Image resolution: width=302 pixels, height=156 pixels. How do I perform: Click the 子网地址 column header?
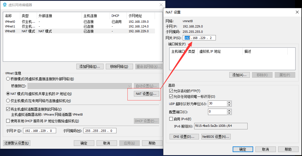click(141, 16)
